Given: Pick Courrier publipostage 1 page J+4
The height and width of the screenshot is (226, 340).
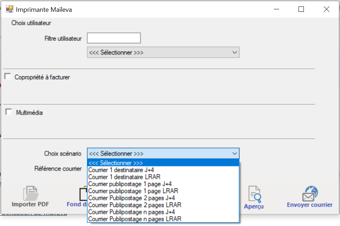Looking at the screenshot, I should (x=163, y=184).
